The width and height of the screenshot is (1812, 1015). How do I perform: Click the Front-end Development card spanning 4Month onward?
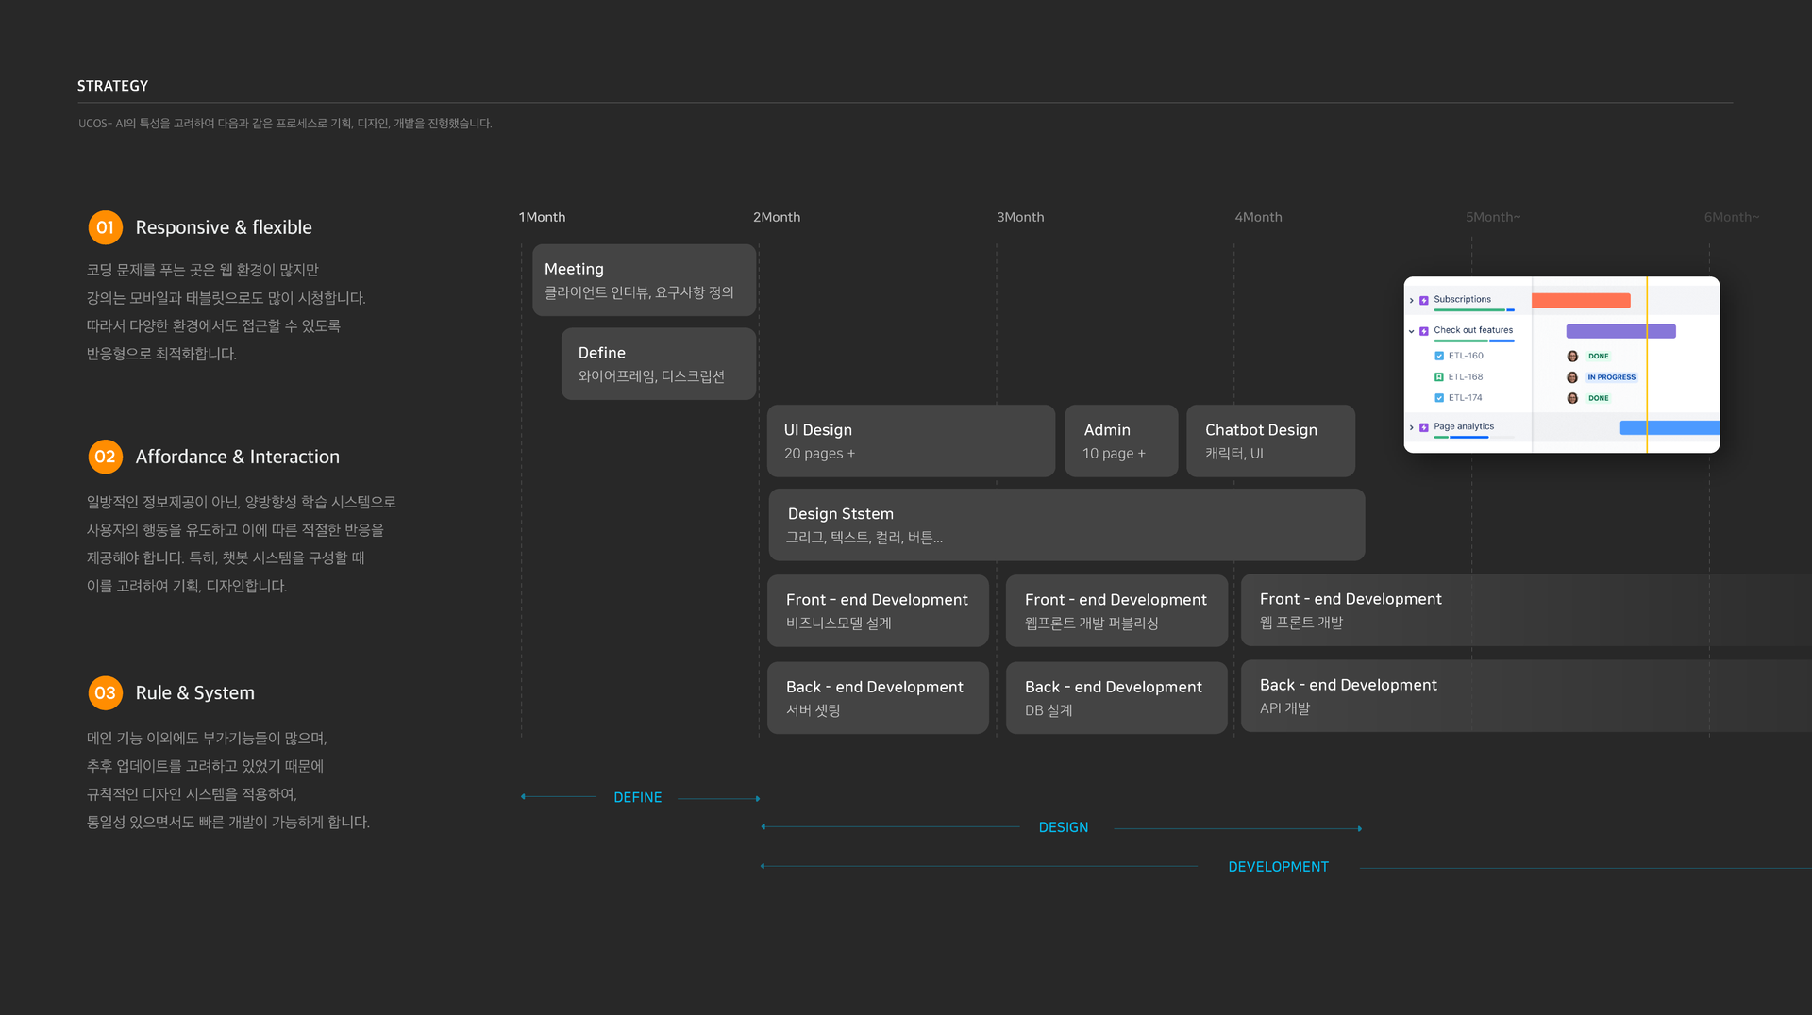(x=1526, y=610)
